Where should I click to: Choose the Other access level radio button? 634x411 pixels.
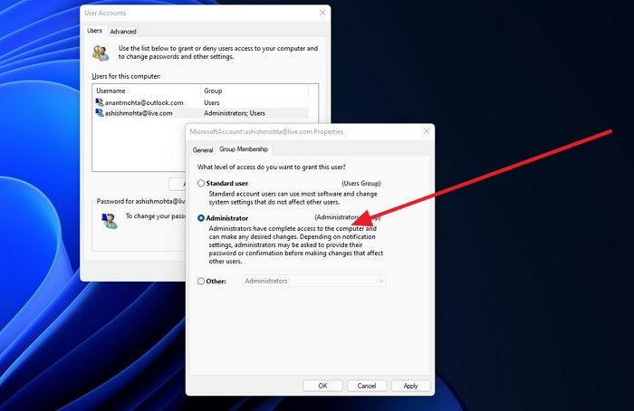[201, 281]
